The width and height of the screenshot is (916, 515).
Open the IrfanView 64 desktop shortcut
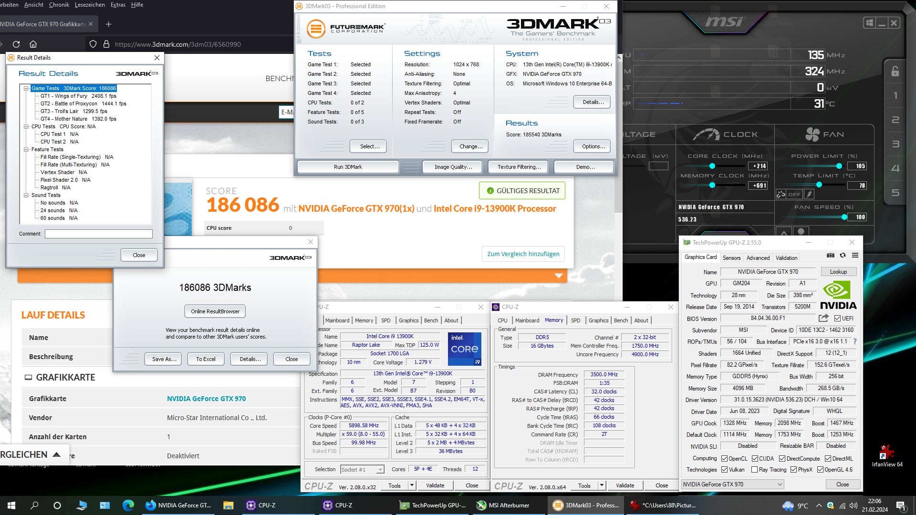pyautogui.click(x=887, y=455)
